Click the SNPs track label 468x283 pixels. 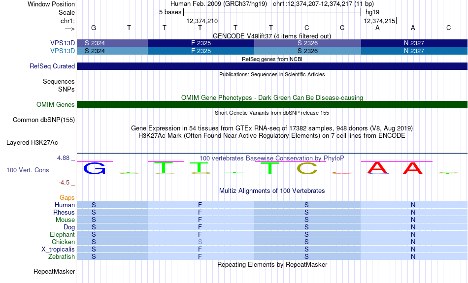click(67, 89)
